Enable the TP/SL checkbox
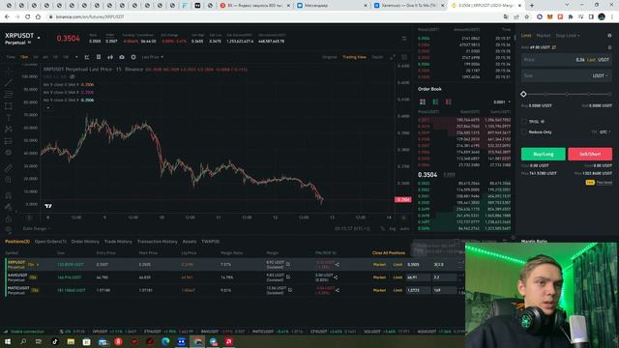 click(x=524, y=122)
